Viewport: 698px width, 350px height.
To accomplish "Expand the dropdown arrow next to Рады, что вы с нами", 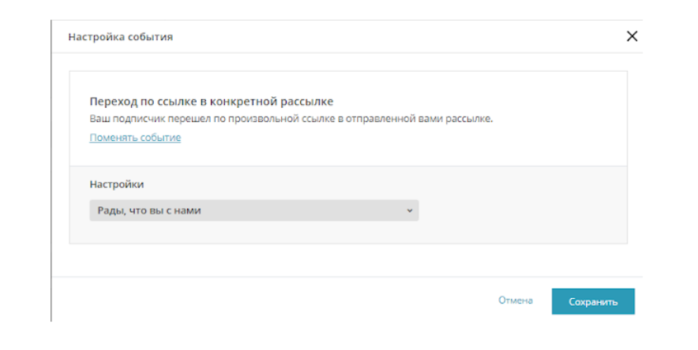I will tap(410, 210).
